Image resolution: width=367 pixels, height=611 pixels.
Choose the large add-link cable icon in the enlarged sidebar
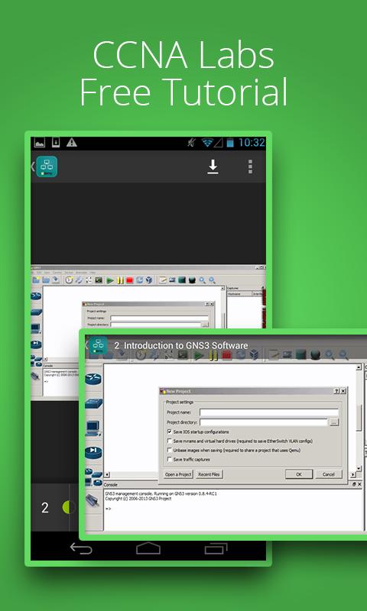93,499
